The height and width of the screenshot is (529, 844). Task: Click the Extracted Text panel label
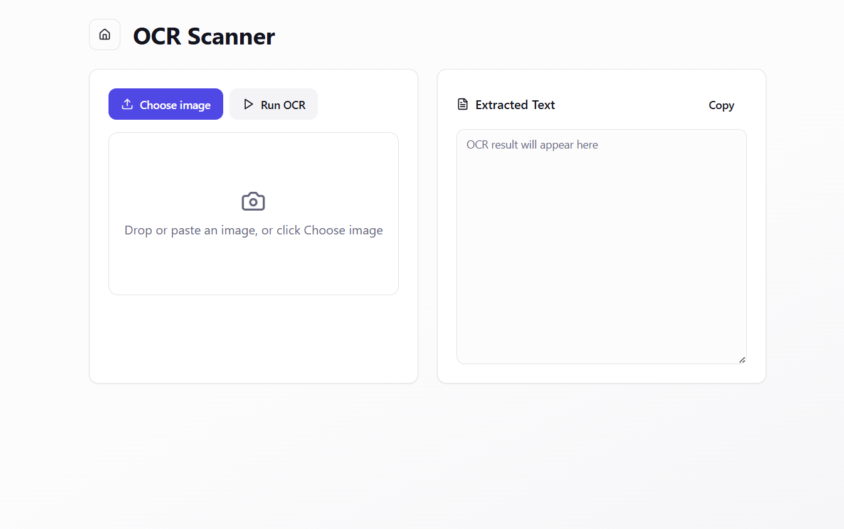tap(515, 105)
